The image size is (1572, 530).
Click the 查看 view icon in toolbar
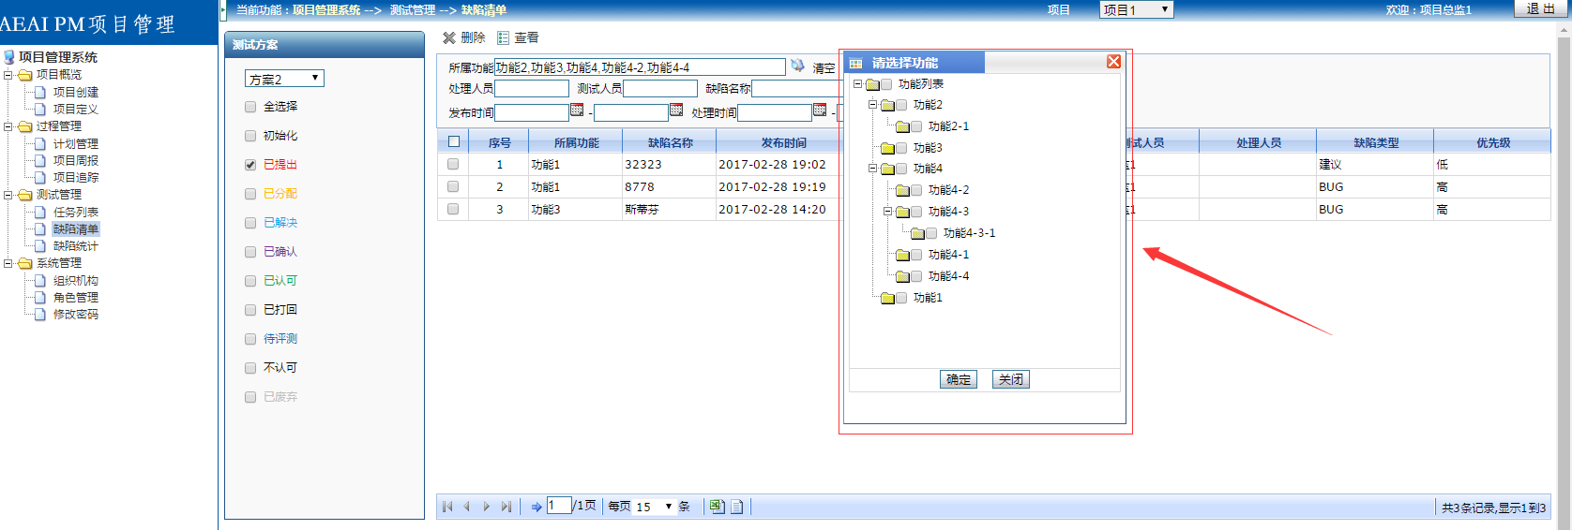pyautogui.click(x=504, y=37)
